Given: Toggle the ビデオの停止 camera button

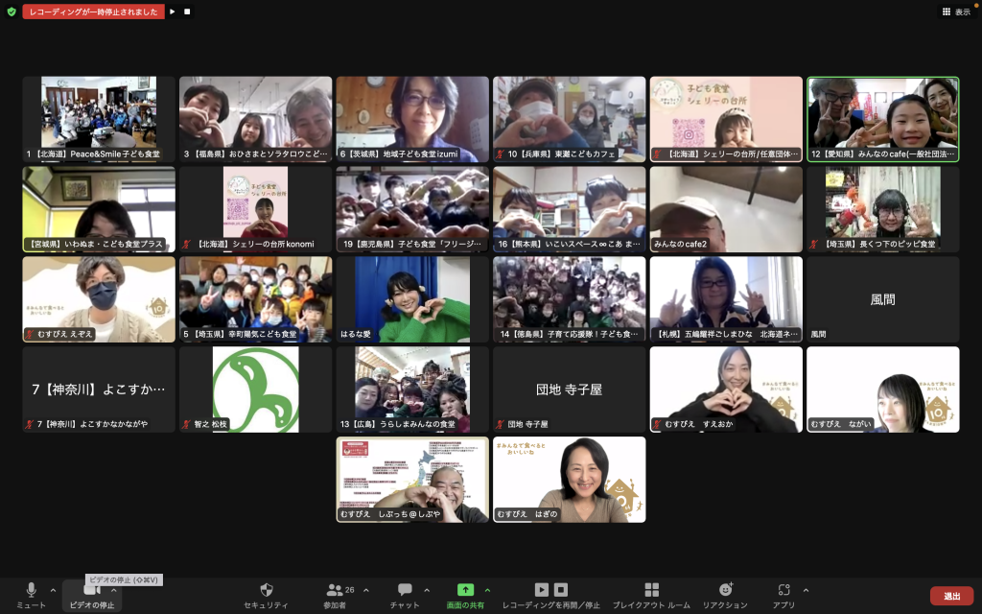Looking at the screenshot, I should click(92, 591).
